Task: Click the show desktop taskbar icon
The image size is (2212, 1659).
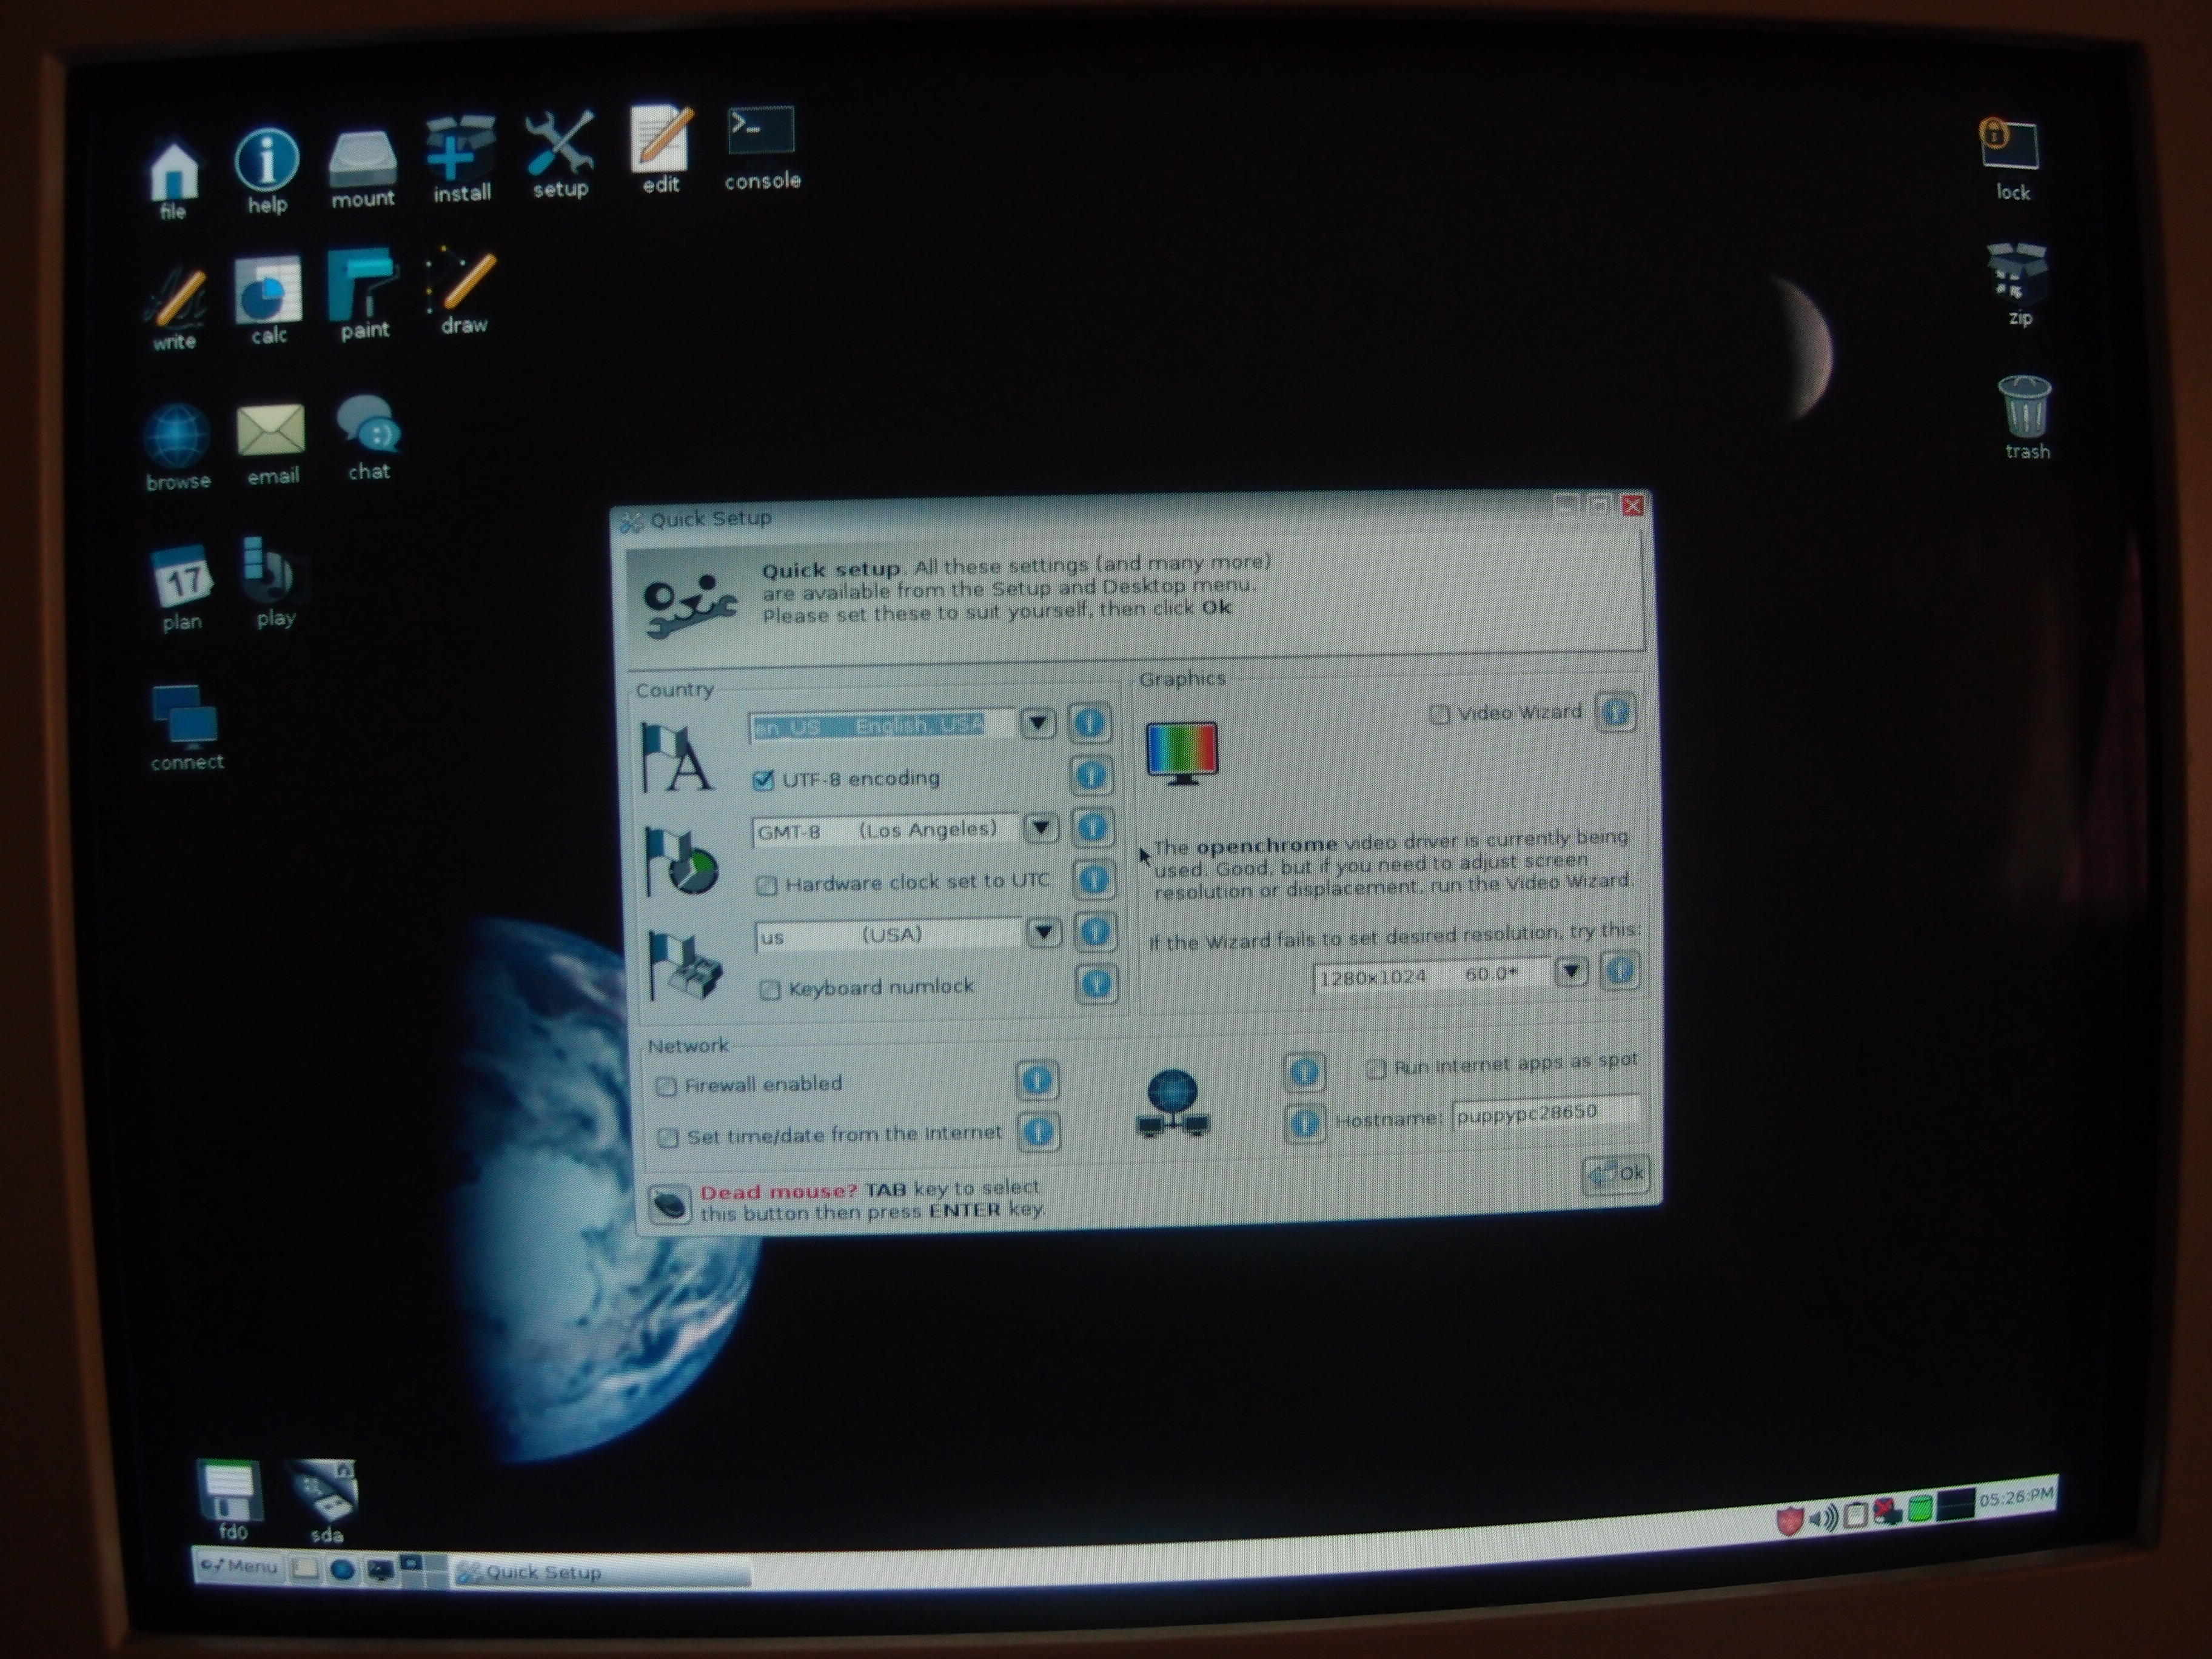Action: (305, 1569)
